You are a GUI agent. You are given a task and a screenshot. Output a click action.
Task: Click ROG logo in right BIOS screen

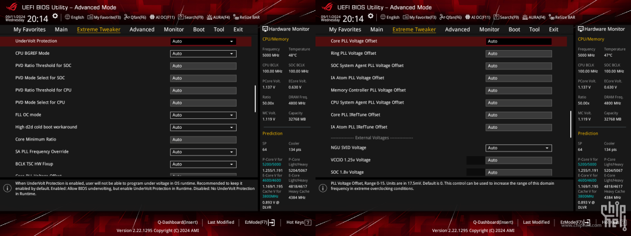coord(326,7)
